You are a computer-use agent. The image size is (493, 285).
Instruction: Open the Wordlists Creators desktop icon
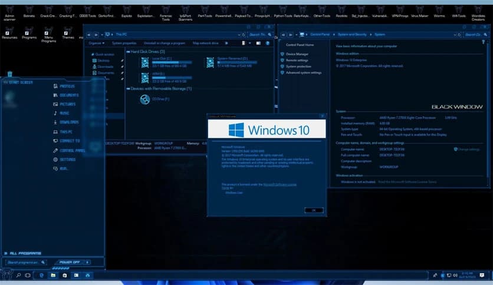[478, 14]
